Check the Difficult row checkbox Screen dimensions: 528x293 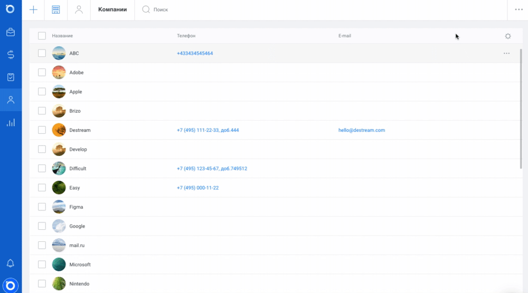click(42, 168)
